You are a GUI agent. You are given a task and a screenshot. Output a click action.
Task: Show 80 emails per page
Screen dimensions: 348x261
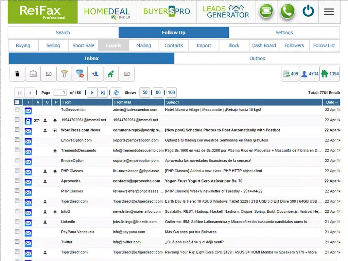tap(158, 92)
